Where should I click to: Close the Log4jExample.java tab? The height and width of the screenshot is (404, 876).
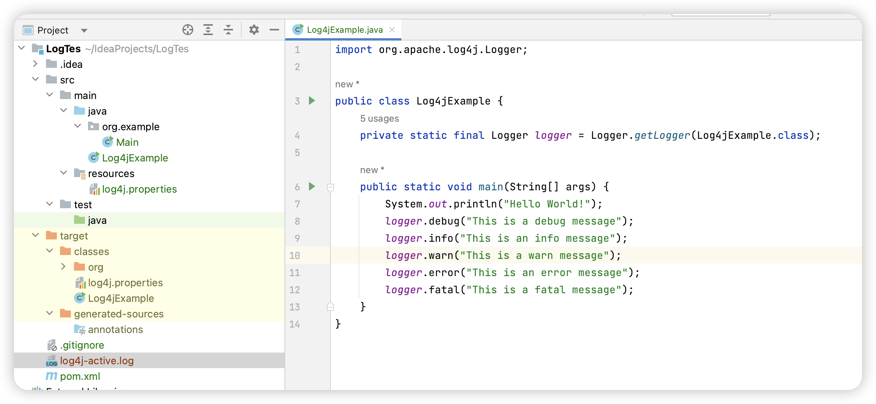coord(392,29)
